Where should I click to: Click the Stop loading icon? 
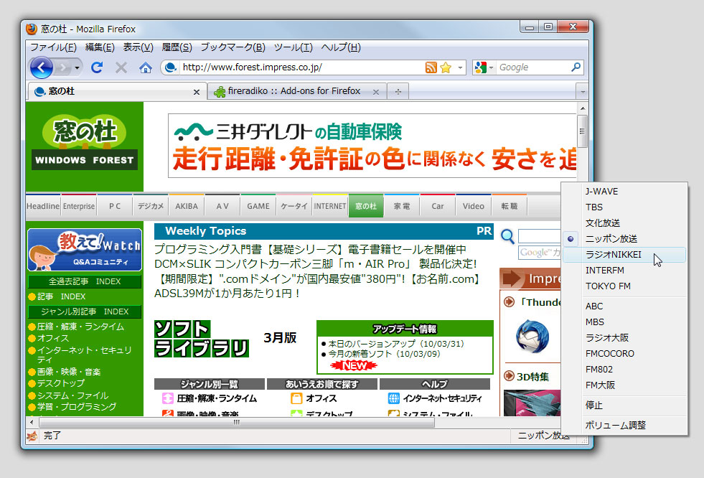click(x=120, y=67)
